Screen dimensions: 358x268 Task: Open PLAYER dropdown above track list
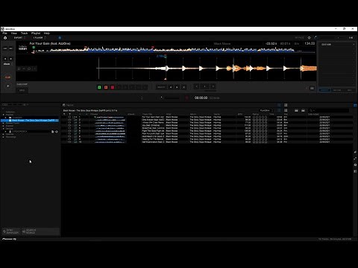(266, 110)
